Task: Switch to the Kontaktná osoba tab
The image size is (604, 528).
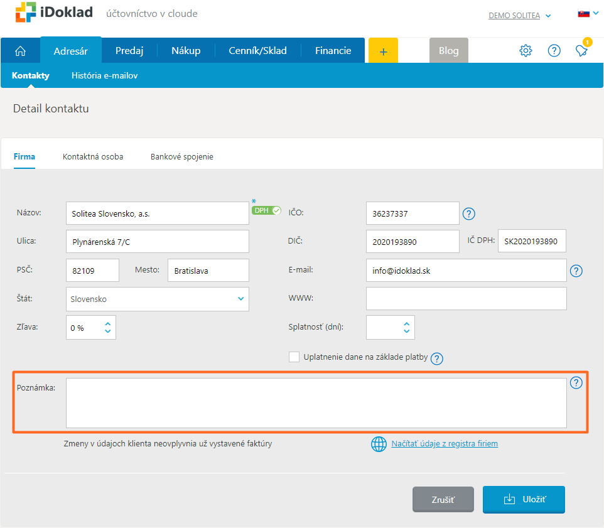Action: coord(93,156)
